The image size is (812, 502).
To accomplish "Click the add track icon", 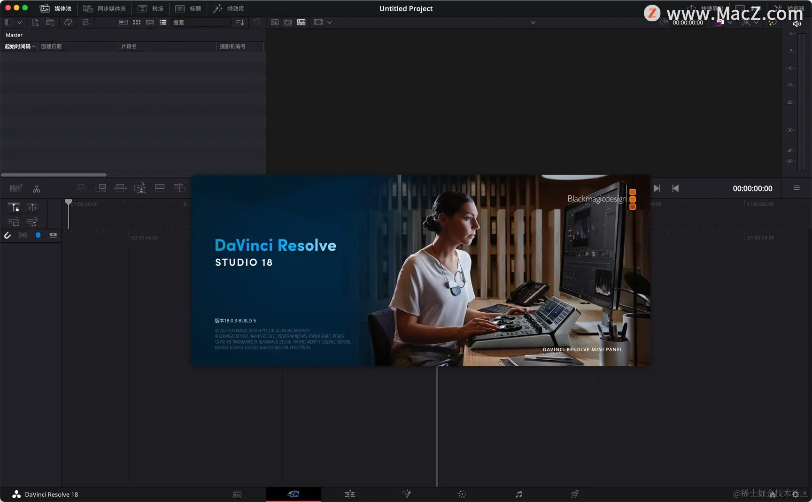I will point(53,235).
